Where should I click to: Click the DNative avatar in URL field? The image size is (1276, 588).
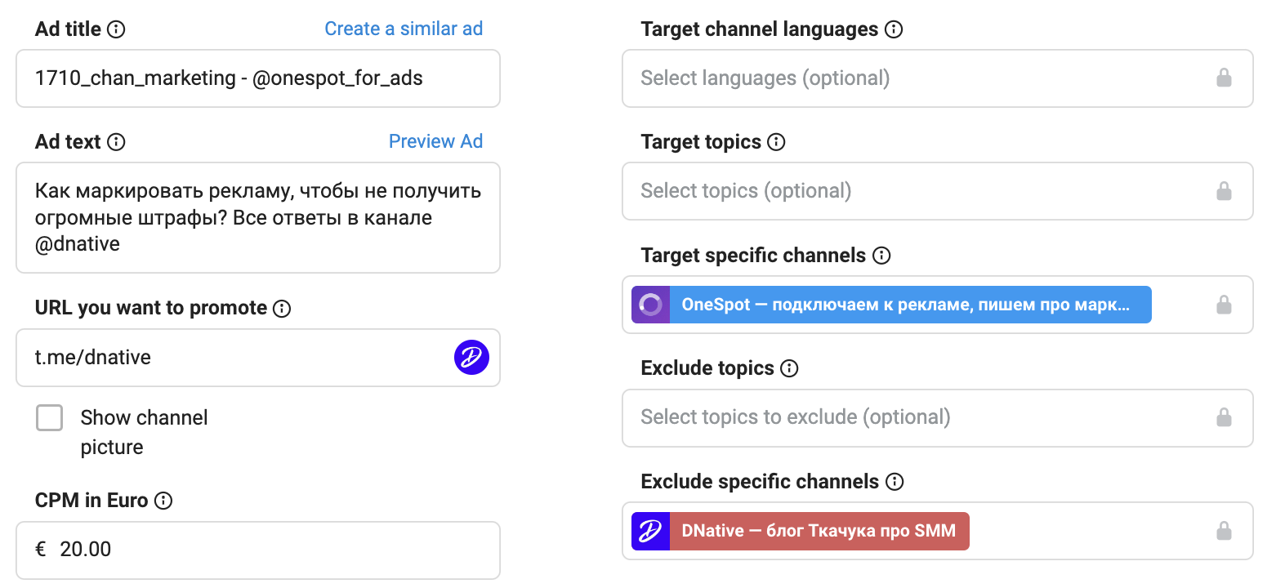(x=471, y=357)
